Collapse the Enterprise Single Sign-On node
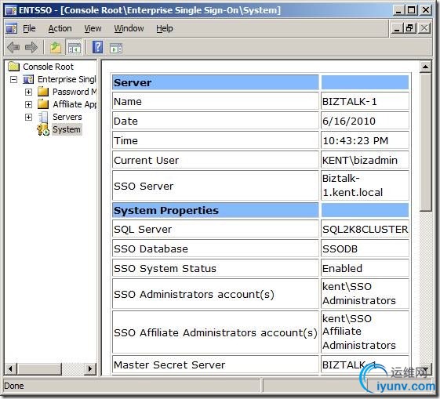The height and width of the screenshot is (399, 440). click(x=13, y=80)
